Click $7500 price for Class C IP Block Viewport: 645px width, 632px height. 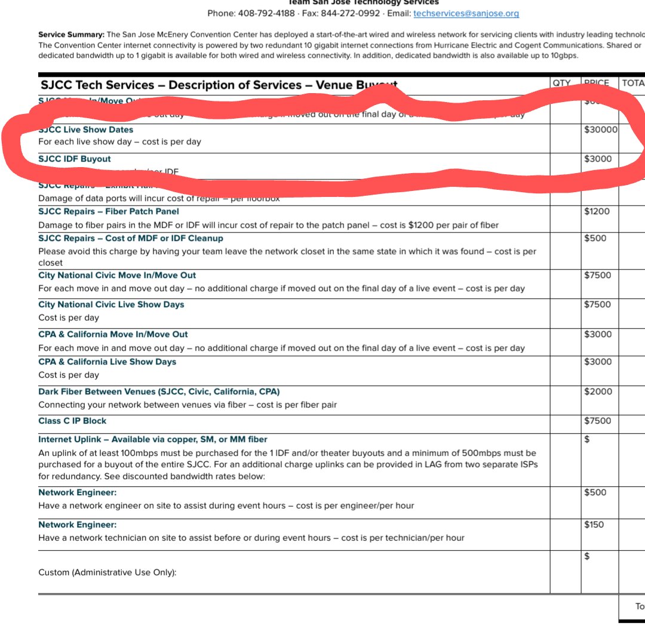pyautogui.click(x=598, y=421)
